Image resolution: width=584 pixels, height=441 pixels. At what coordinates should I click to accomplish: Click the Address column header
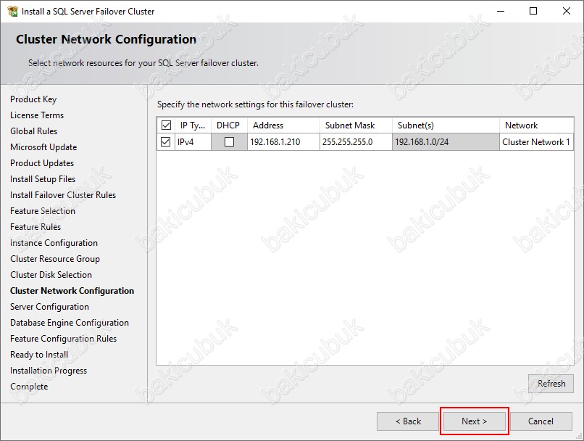[x=283, y=125]
